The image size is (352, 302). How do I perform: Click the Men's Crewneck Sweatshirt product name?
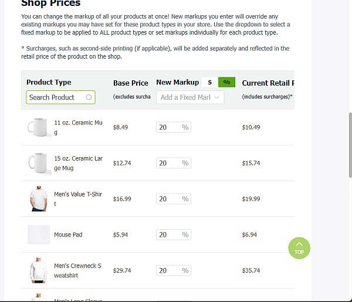[x=77, y=270]
